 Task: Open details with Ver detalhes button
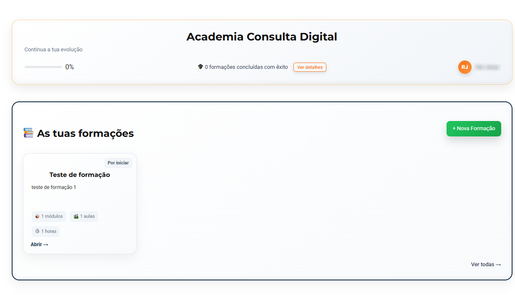[310, 67]
